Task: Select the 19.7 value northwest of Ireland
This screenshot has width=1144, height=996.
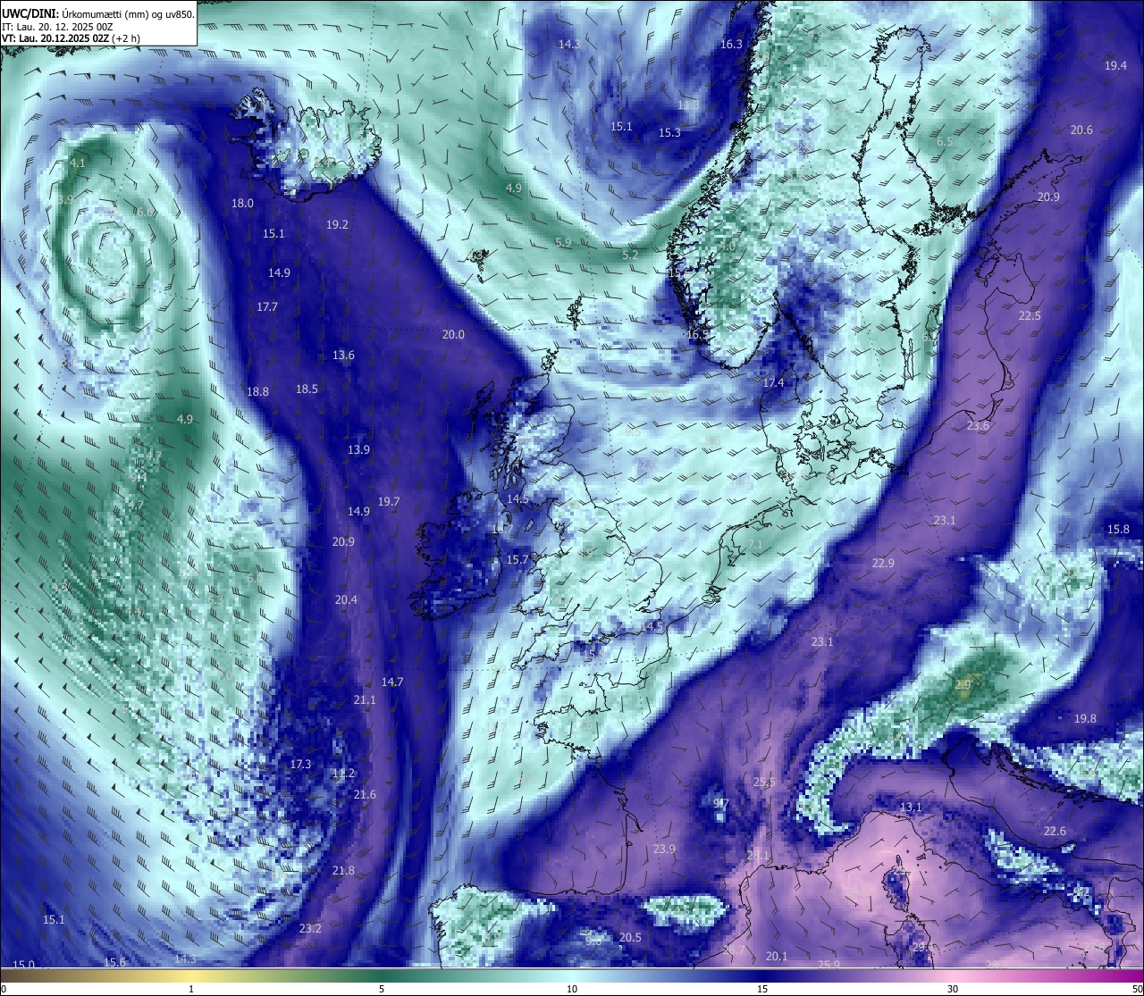Action: [388, 502]
